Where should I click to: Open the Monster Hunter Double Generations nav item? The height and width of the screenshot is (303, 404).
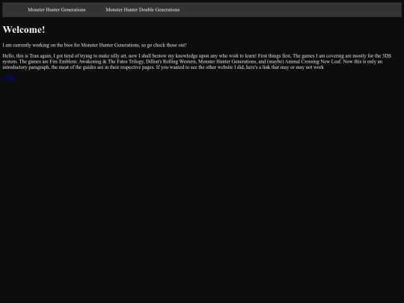(x=142, y=10)
